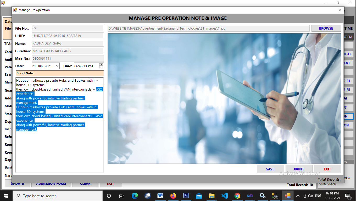This screenshot has width=356, height=201.
Task: Click the active hospital app taskbar icon
Action: coord(287,196)
